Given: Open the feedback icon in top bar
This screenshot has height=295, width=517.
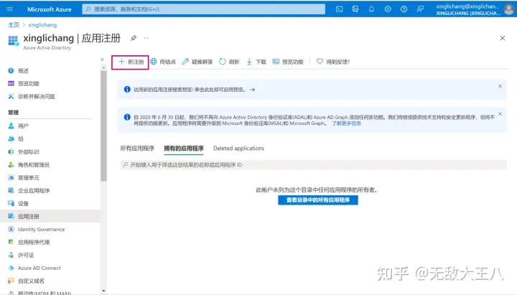Looking at the screenshot, I should [420, 9].
